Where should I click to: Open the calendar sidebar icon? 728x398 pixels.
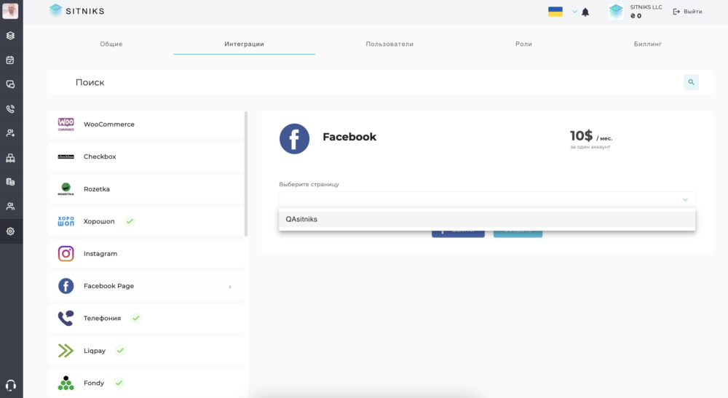[x=10, y=60]
